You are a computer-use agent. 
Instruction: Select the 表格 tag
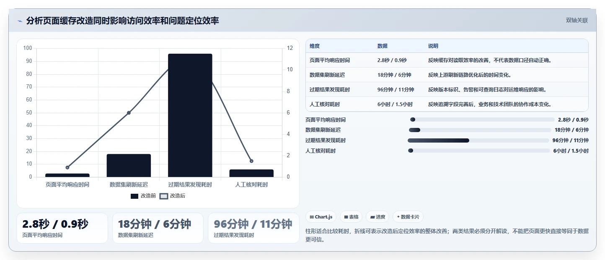351,217
